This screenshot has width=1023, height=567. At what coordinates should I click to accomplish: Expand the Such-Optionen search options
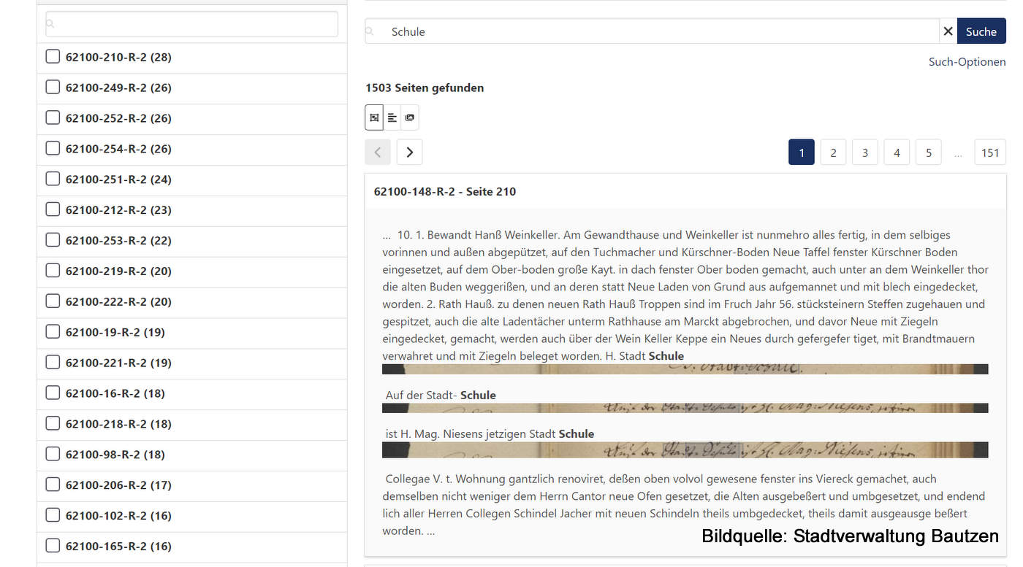pos(967,62)
